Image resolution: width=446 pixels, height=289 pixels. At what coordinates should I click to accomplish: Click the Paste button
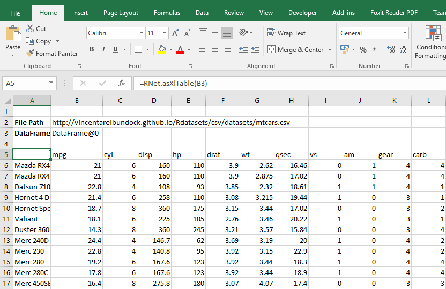click(13, 39)
